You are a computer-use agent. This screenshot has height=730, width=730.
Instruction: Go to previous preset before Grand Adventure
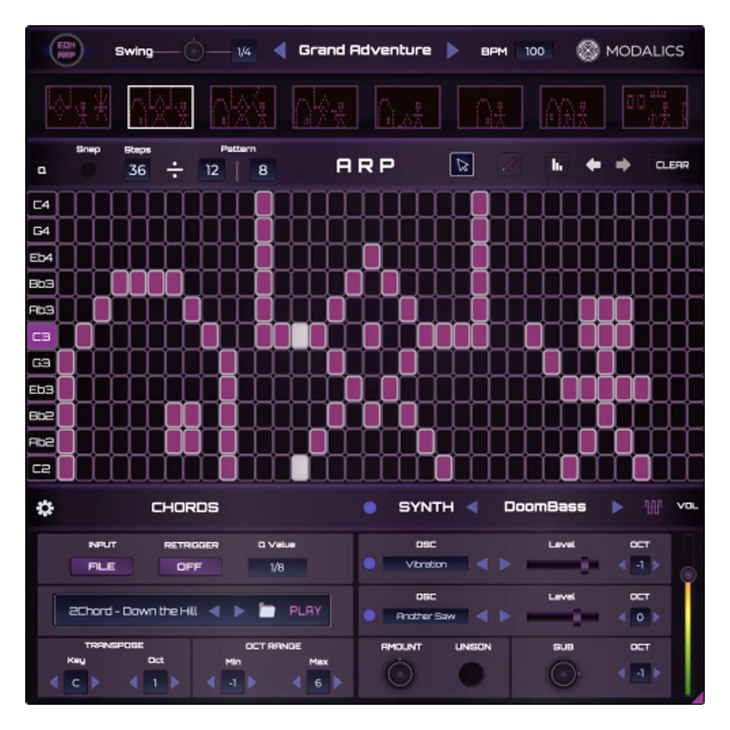click(280, 50)
